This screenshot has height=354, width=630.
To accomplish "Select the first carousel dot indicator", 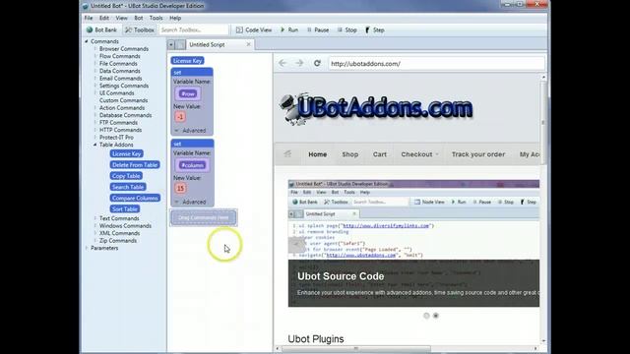I will click(x=426, y=316).
